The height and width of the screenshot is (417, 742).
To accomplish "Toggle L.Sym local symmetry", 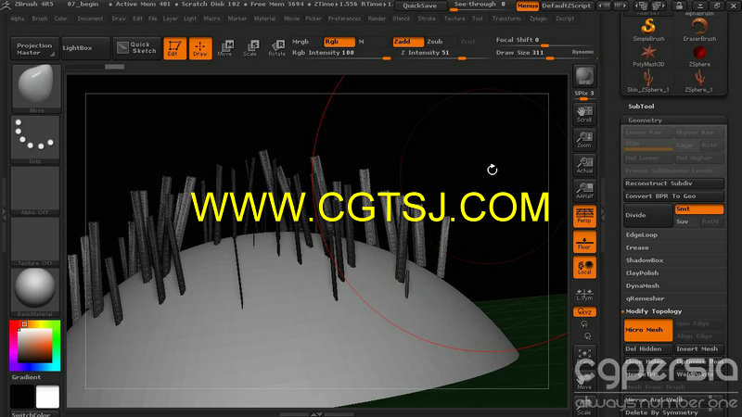I will 584,294.
